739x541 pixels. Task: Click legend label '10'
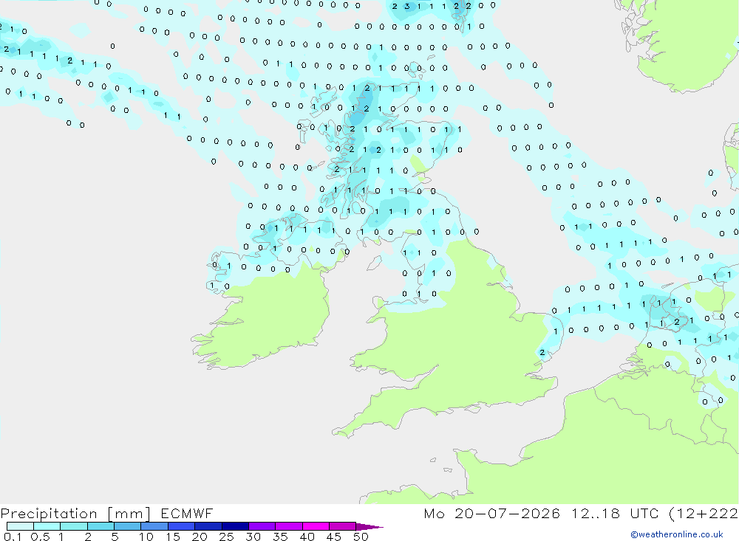pos(146,537)
